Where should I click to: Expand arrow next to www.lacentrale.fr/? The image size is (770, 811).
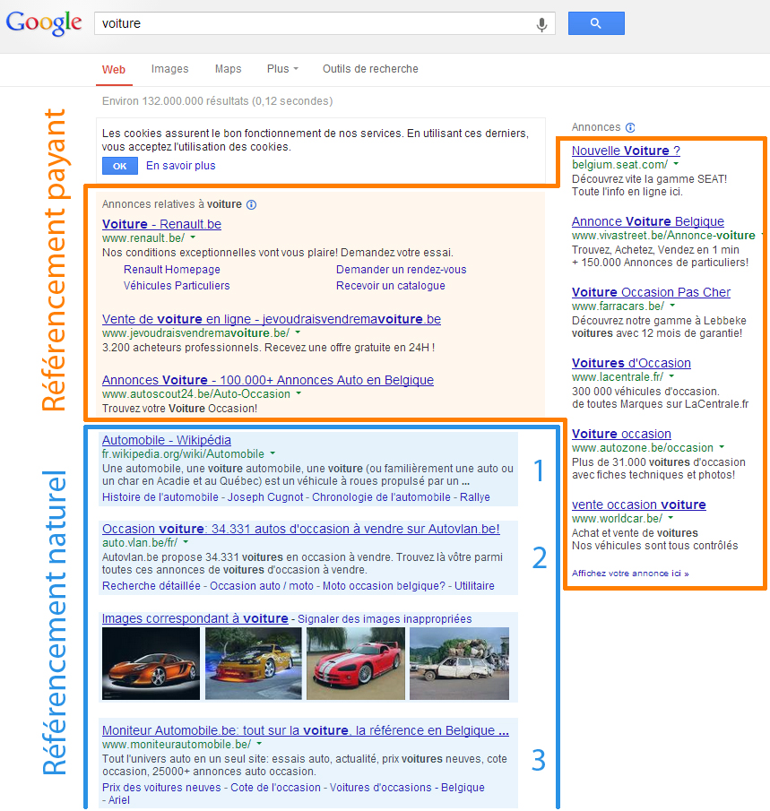click(x=671, y=376)
